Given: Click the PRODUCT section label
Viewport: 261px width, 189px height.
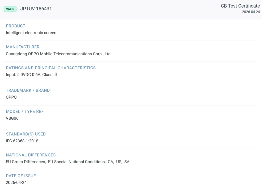Looking at the screenshot, I should pyautogui.click(x=16, y=26).
